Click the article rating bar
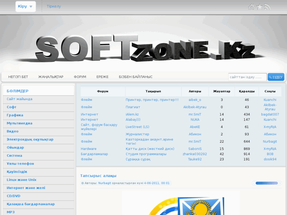Viewport: 287px width, 215px height. pyautogui.click(x=267, y=183)
